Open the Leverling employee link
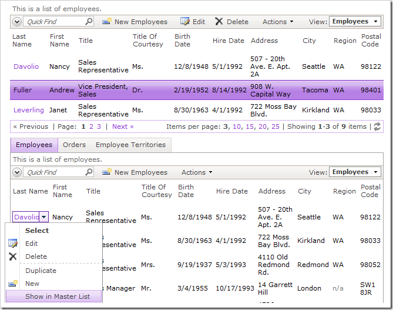This screenshot has width=393, height=310. 28,110
